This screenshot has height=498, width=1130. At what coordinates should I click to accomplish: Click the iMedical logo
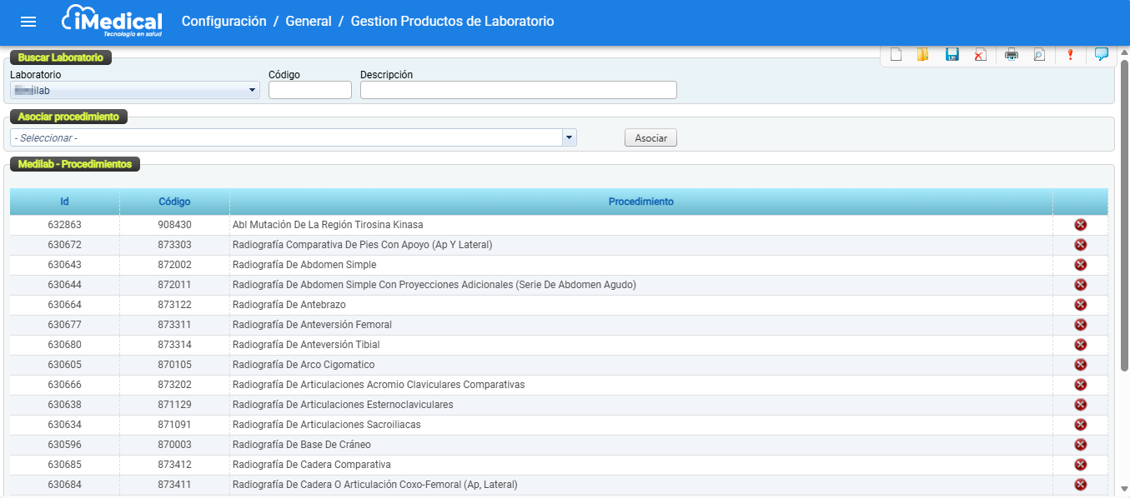point(112,21)
